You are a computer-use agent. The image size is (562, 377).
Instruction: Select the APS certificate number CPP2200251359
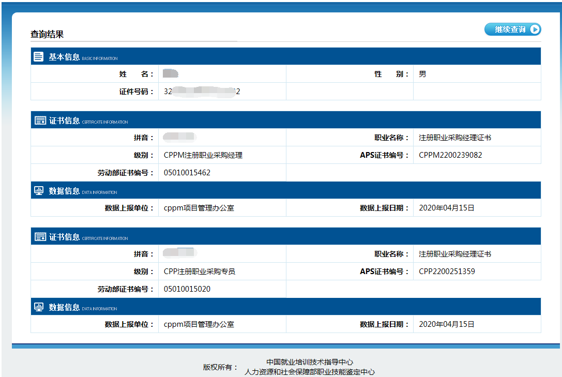tap(447, 272)
